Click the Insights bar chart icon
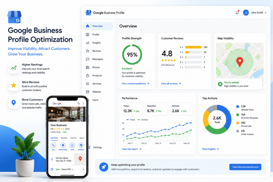Image resolution: width=273 pixels, height=182 pixels. pyautogui.click(x=87, y=43)
